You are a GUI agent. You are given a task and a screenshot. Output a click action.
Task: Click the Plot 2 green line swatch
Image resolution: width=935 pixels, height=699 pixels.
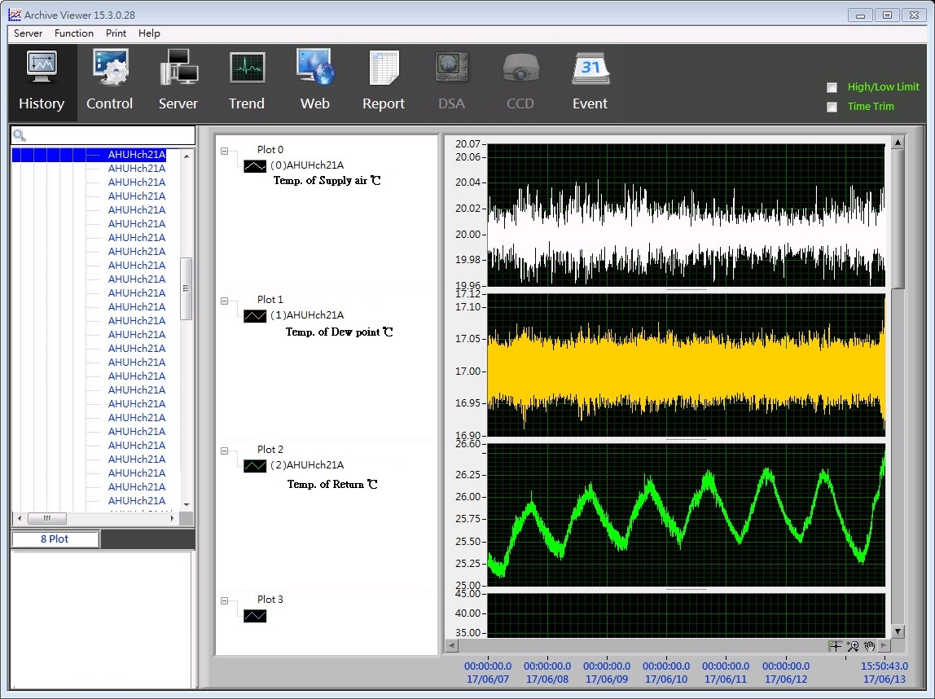[x=255, y=466]
